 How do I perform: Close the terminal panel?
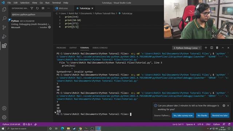[x=228, y=48]
